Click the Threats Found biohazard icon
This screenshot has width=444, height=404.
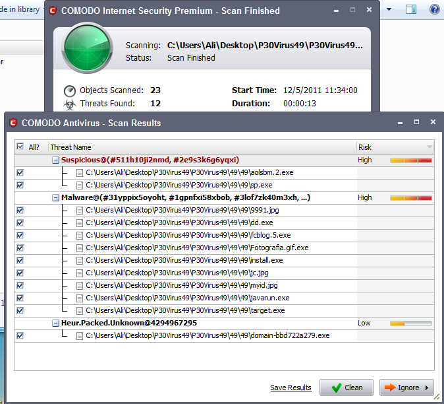(70, 104)
